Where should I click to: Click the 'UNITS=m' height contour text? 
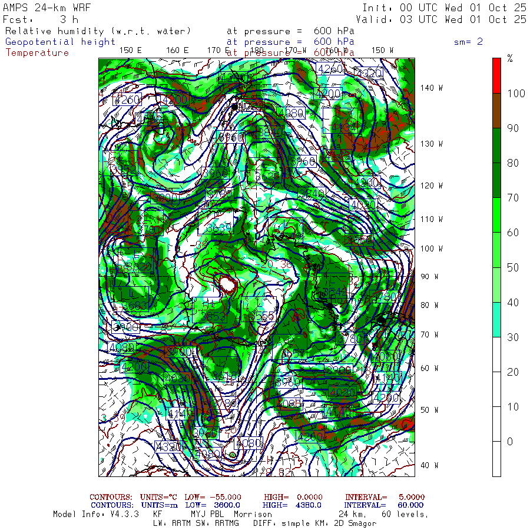click(x=159, y=505)
